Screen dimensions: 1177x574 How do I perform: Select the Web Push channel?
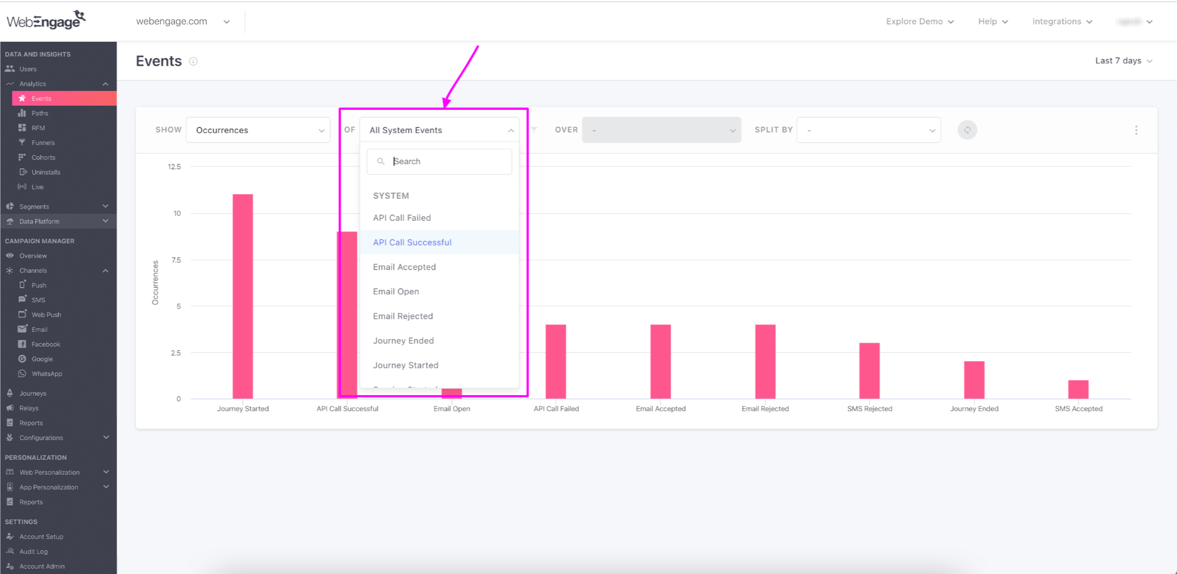pos(45,314)
